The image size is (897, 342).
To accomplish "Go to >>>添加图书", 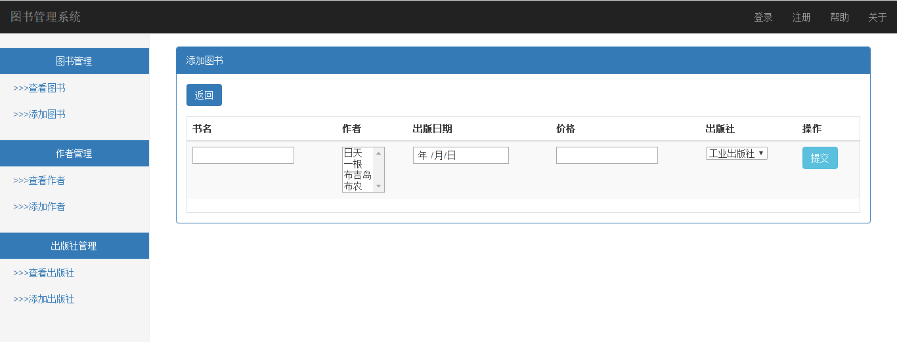I will click(39, 114).
